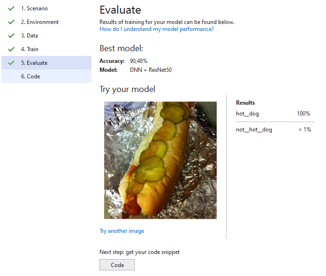Click the green checkmark beside Data
Screen dimensions: 326x276
click(x=11, y=36)
